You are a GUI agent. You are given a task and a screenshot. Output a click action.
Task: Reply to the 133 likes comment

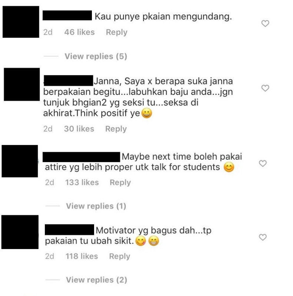pyautogui.click(x=120, y=182)
